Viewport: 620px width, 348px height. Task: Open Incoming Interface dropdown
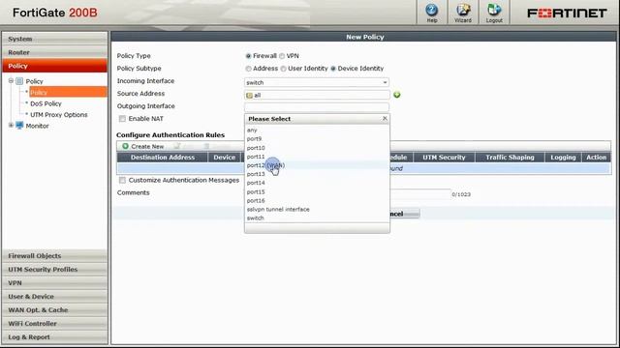[317, 82]
